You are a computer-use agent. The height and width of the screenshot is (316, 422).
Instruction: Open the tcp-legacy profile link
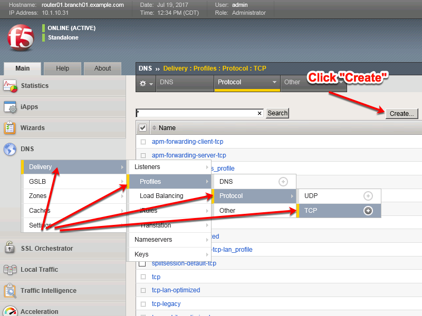point(166,304)
